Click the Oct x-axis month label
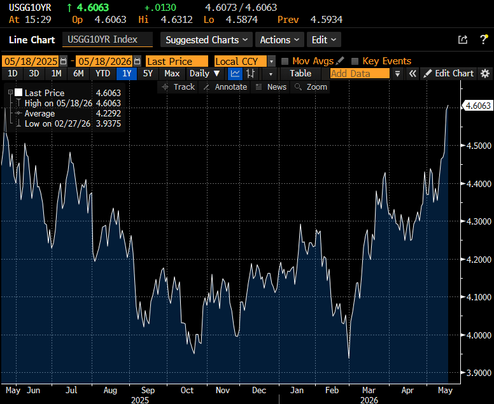 pyautogui.click(x=187, y=390)
